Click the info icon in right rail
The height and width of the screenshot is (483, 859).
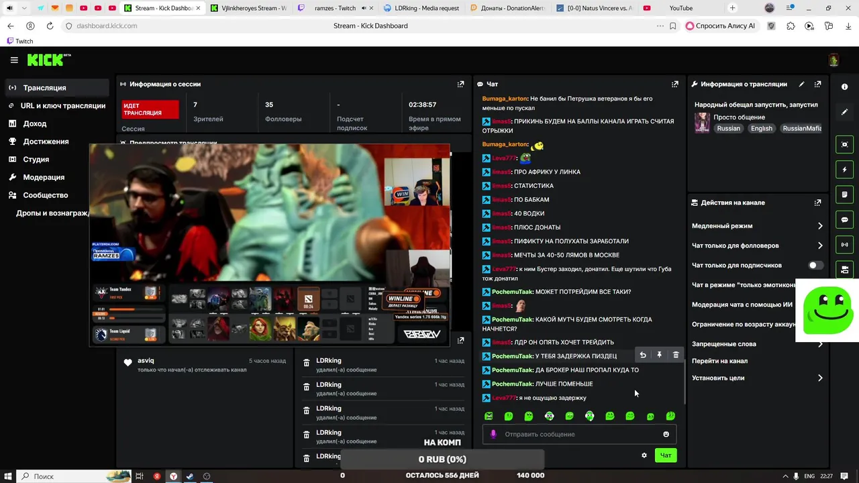pos(844,87)
